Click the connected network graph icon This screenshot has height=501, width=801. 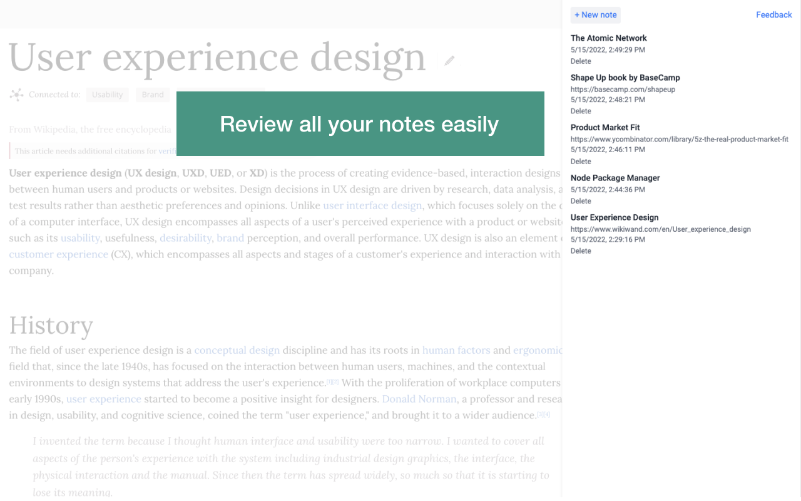tap(16, 95)
